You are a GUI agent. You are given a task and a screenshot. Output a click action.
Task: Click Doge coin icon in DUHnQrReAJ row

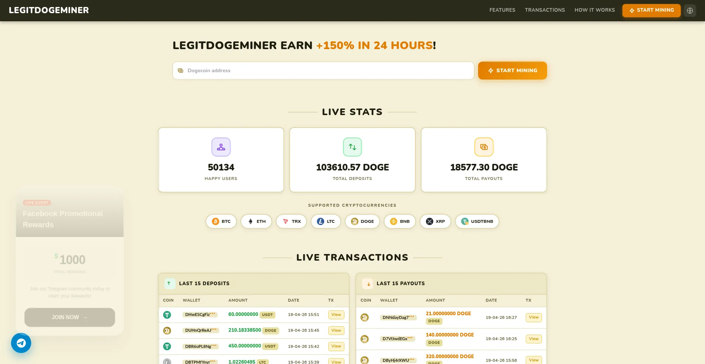tap(167, 331)
